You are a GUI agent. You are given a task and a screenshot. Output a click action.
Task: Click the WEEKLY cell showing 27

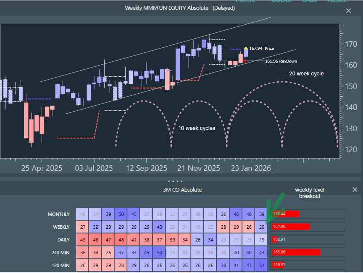tap(83, 227)
